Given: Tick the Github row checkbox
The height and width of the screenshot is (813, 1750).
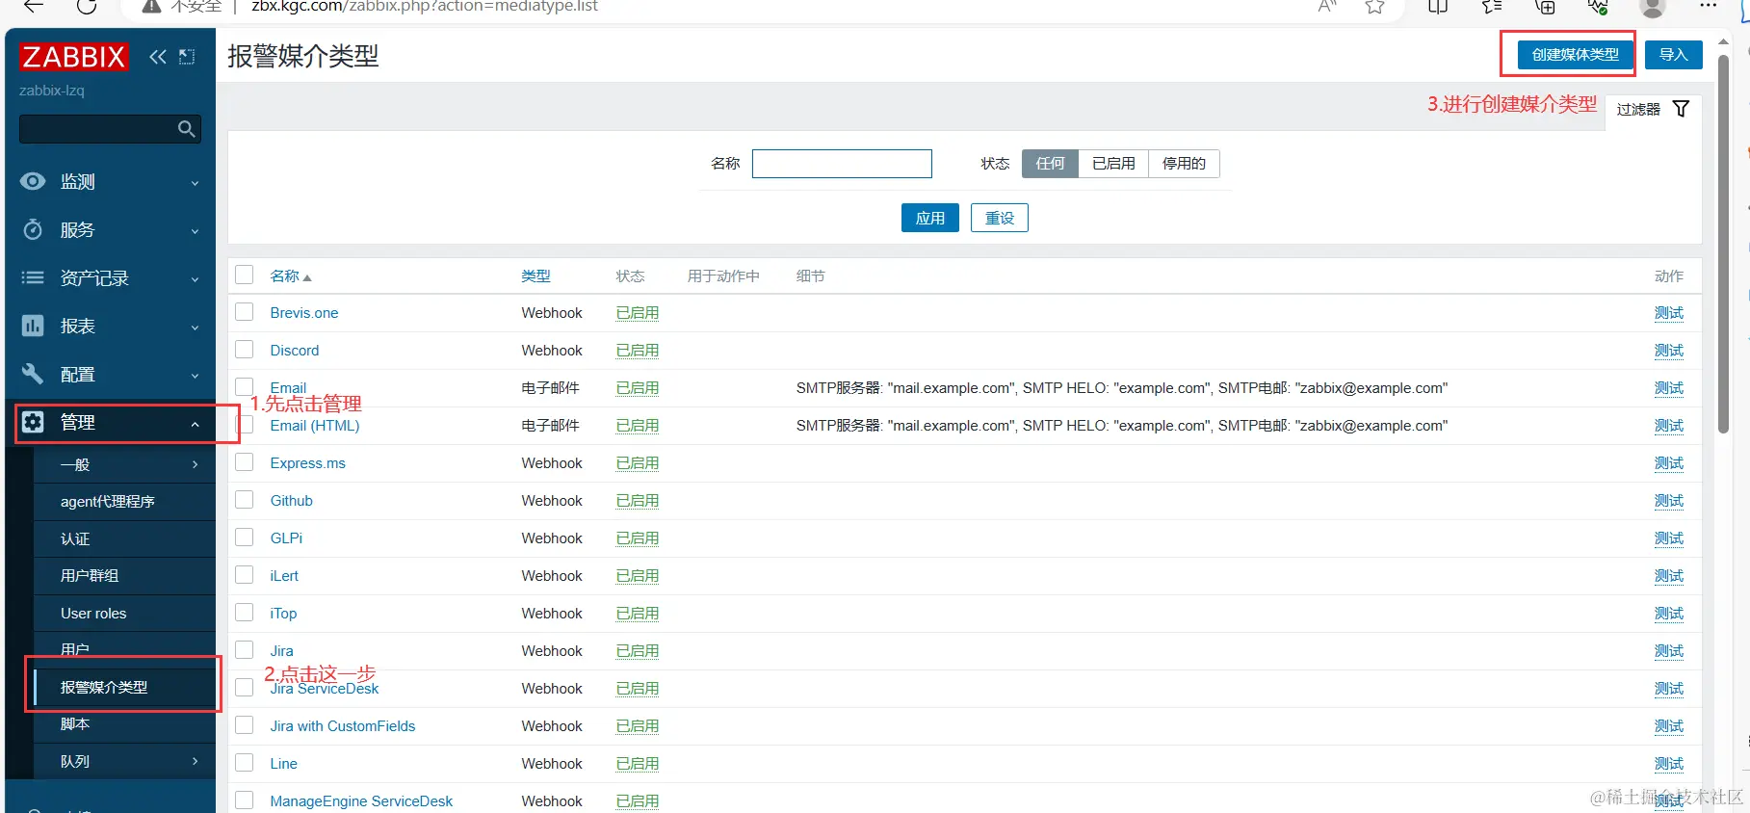Looking at the screenshot, I should coord(245,500).
